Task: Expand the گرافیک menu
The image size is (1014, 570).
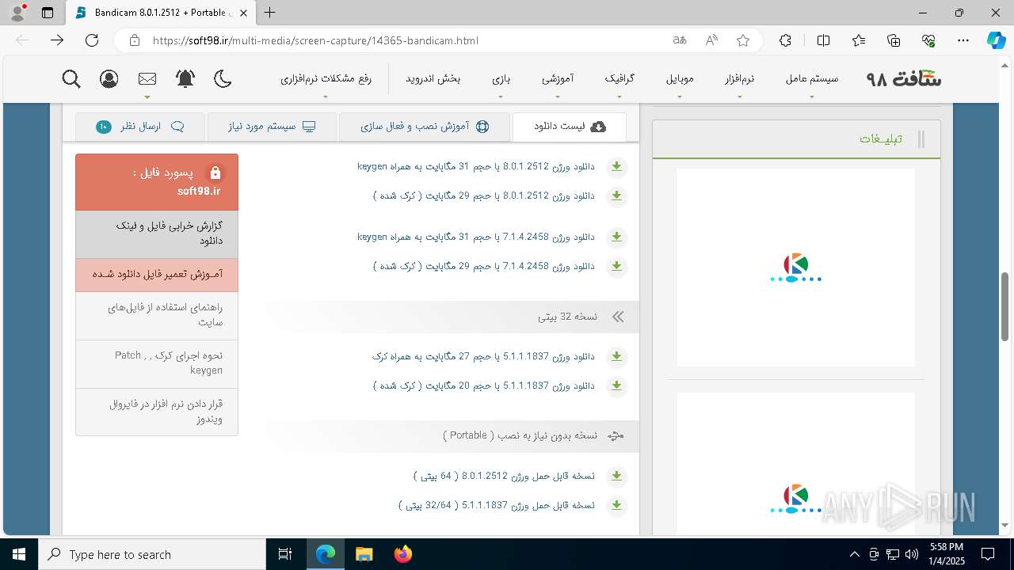Action: click(x=619, y=79)
